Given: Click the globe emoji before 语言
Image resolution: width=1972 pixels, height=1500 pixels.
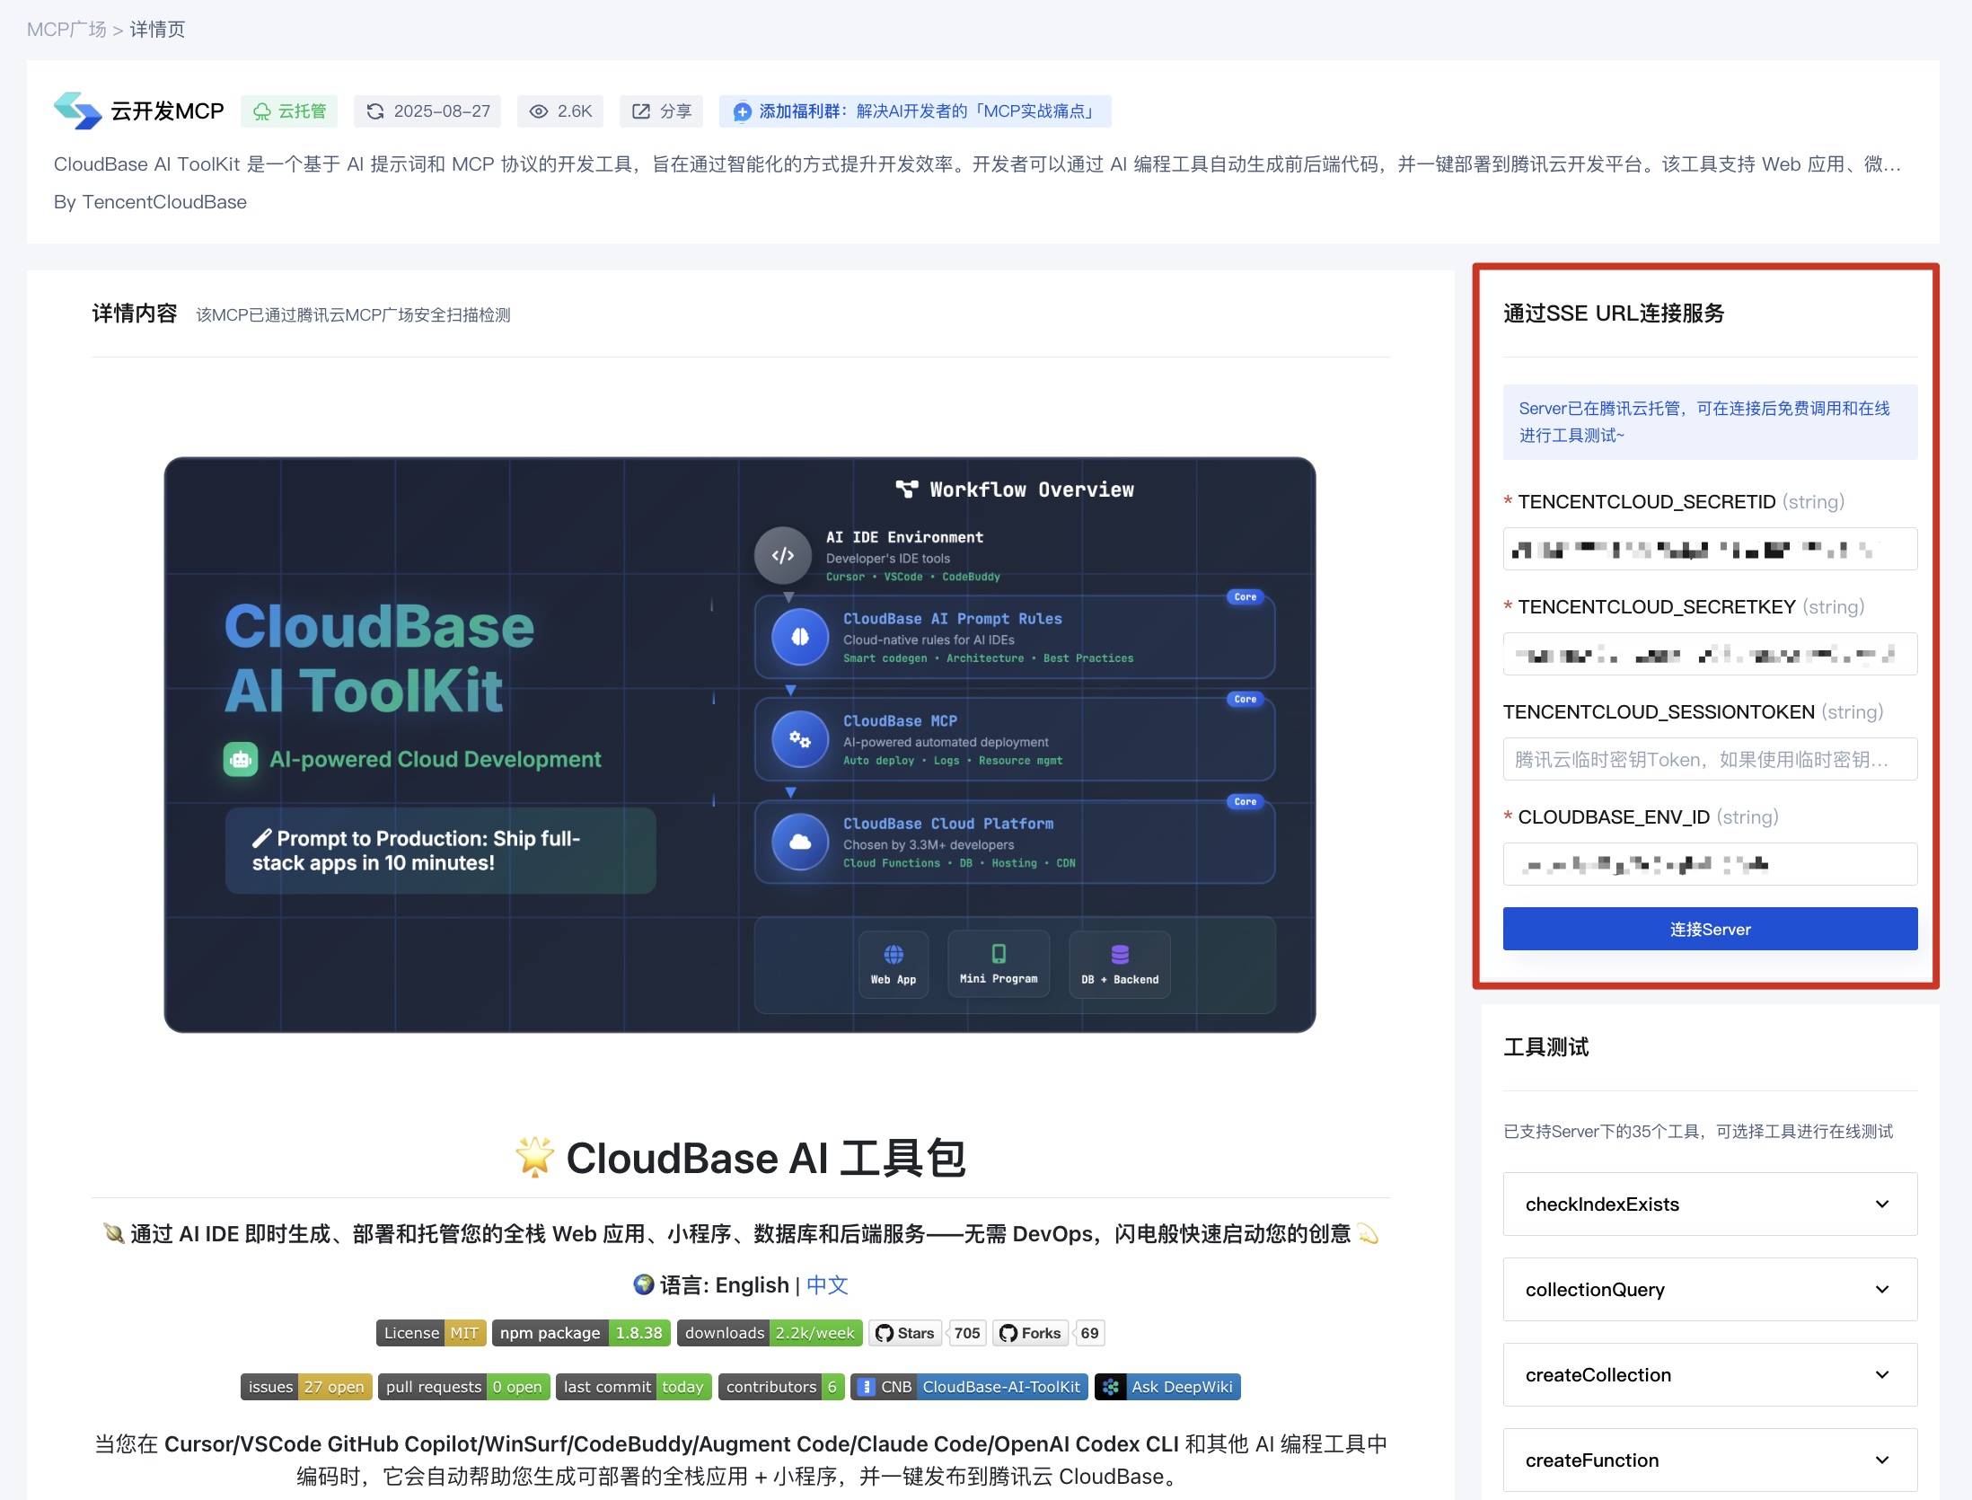Looking at the screenshot, I should [643, 1284].
